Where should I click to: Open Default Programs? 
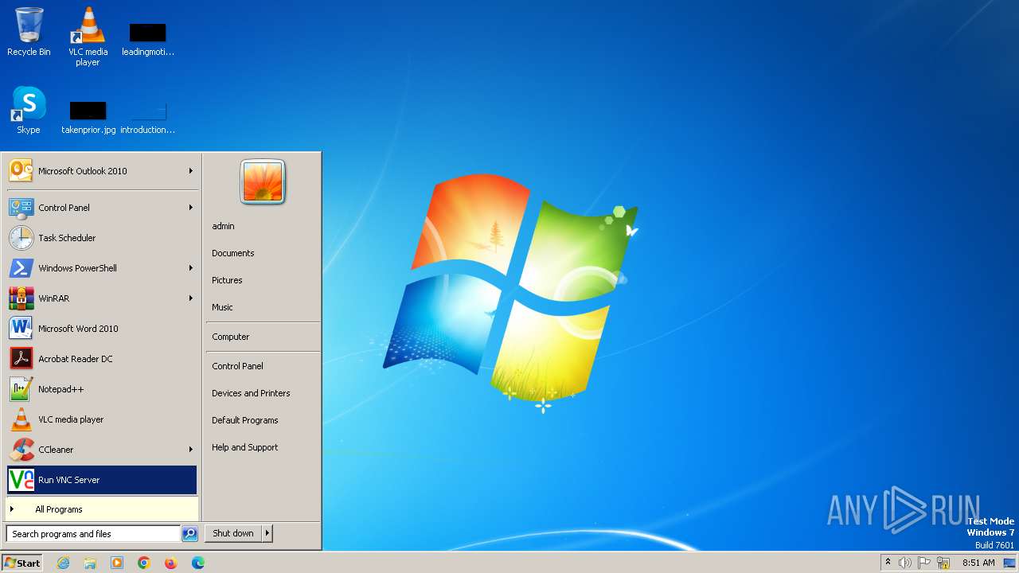pyautogui.click(x=245, y=420)
